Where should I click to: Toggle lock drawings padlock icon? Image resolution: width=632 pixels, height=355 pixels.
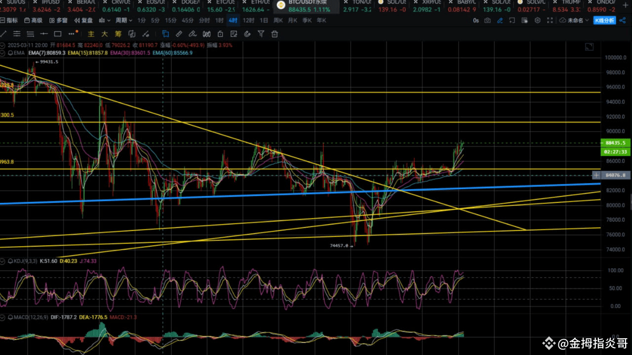[220, 34]
